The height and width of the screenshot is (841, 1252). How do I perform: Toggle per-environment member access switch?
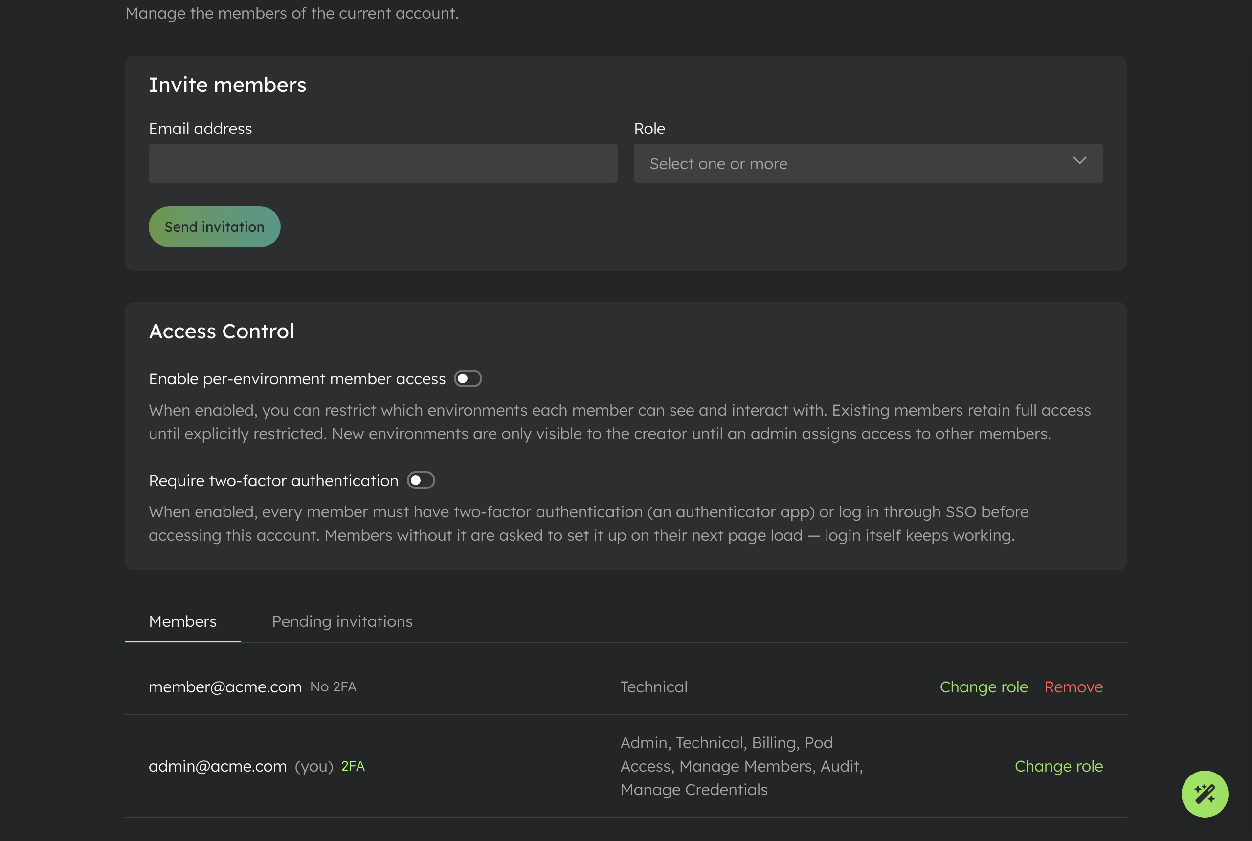(x=468, y=378)
